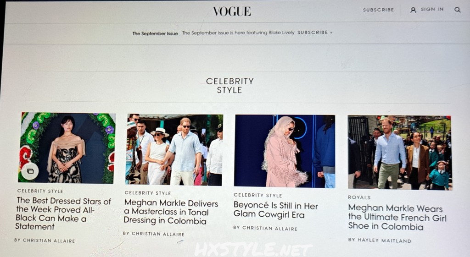Open author Hayley Maitland's byline

380,240
